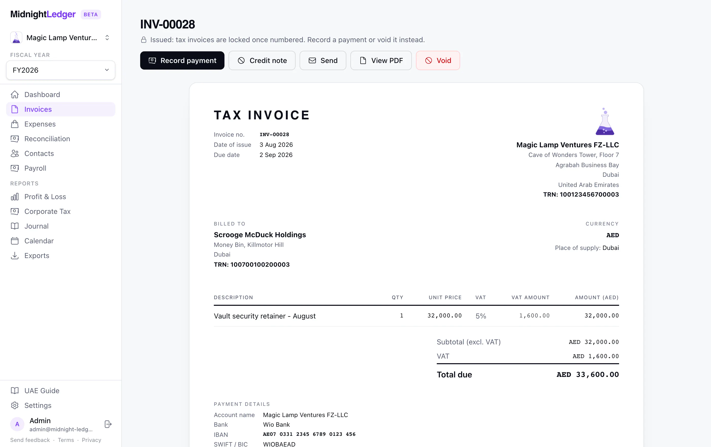Click the Admin avatar circle
Screen dimensions: 711x447
coord(17,424)
